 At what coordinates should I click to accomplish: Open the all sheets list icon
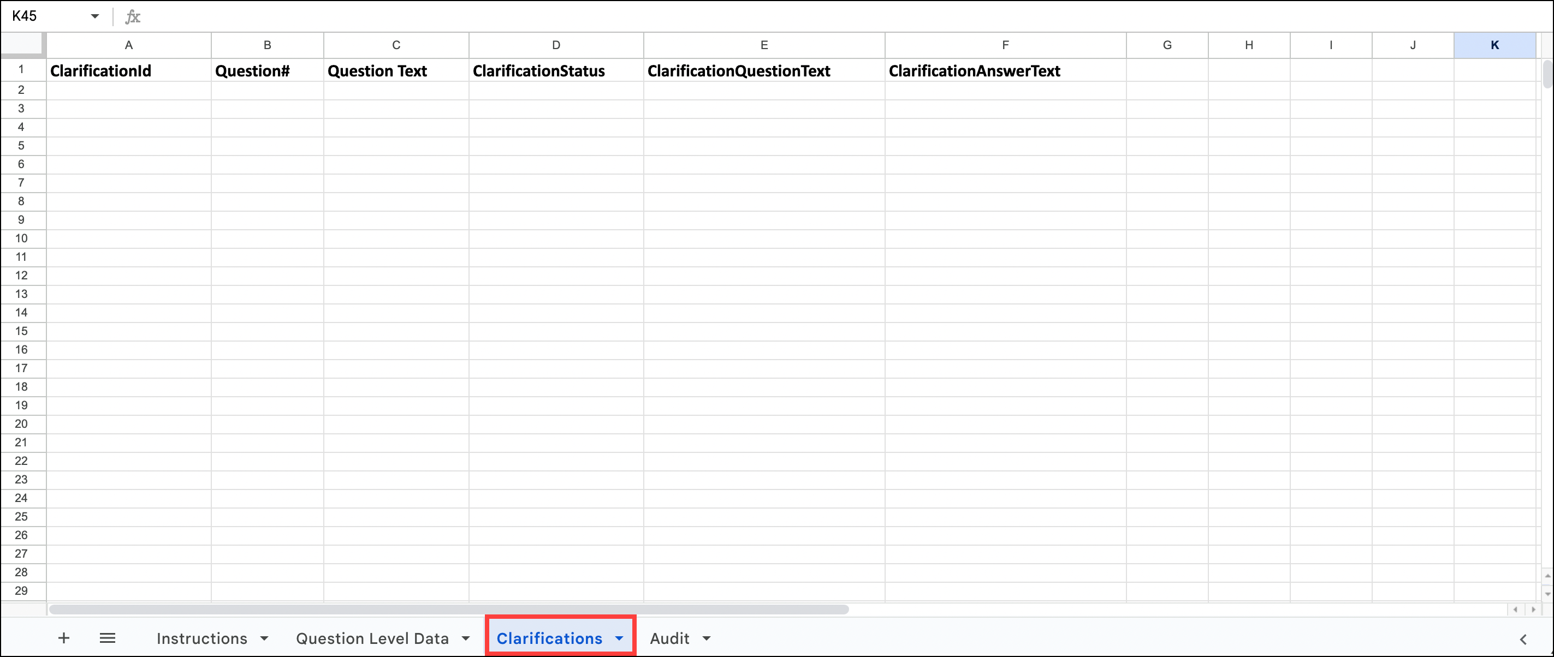tap(108, 638)
